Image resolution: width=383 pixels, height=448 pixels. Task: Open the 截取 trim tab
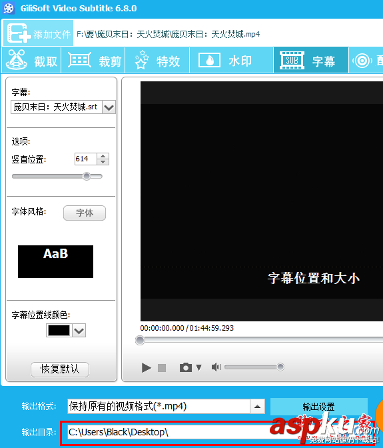tap(31, 60)
